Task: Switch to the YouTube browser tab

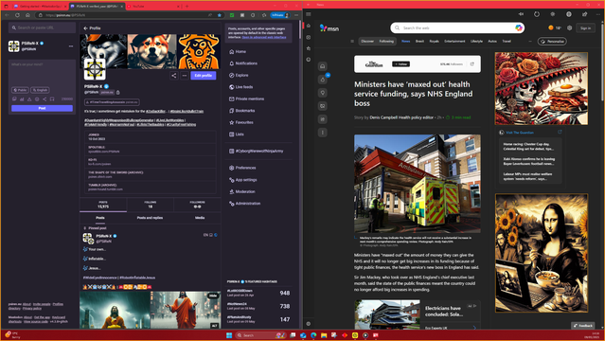Action: [152, 7]
